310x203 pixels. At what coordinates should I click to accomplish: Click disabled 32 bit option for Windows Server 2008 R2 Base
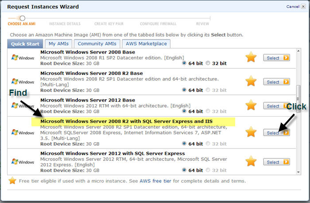[x=208, y=90]
